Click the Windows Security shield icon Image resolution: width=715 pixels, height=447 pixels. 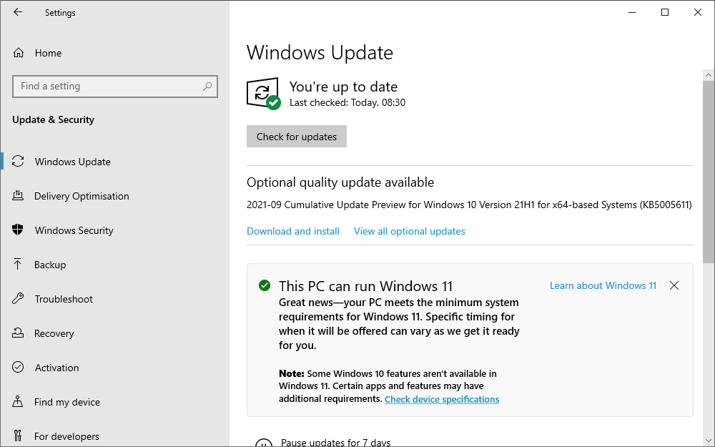point(19,230)
